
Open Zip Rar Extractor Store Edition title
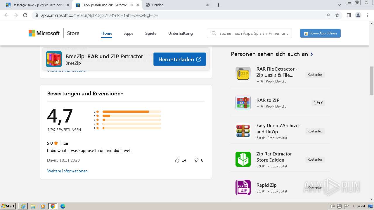click(274, 157)
